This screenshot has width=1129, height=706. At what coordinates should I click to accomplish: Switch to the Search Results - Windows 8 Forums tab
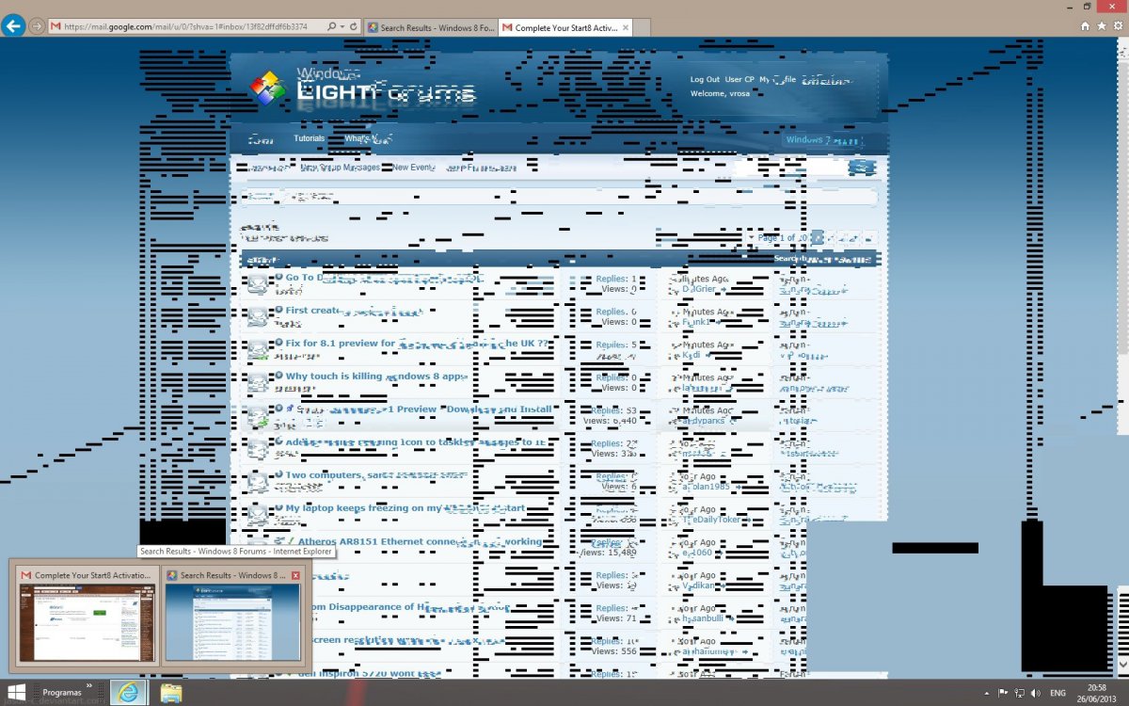click(x=430, y=27)
